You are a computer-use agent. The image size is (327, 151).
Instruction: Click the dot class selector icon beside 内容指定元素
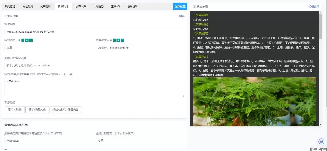click(114, 40)
